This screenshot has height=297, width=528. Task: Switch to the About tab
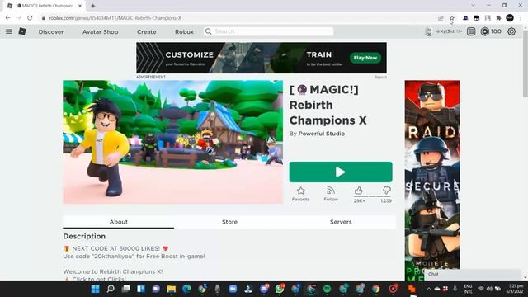[119, 222]
